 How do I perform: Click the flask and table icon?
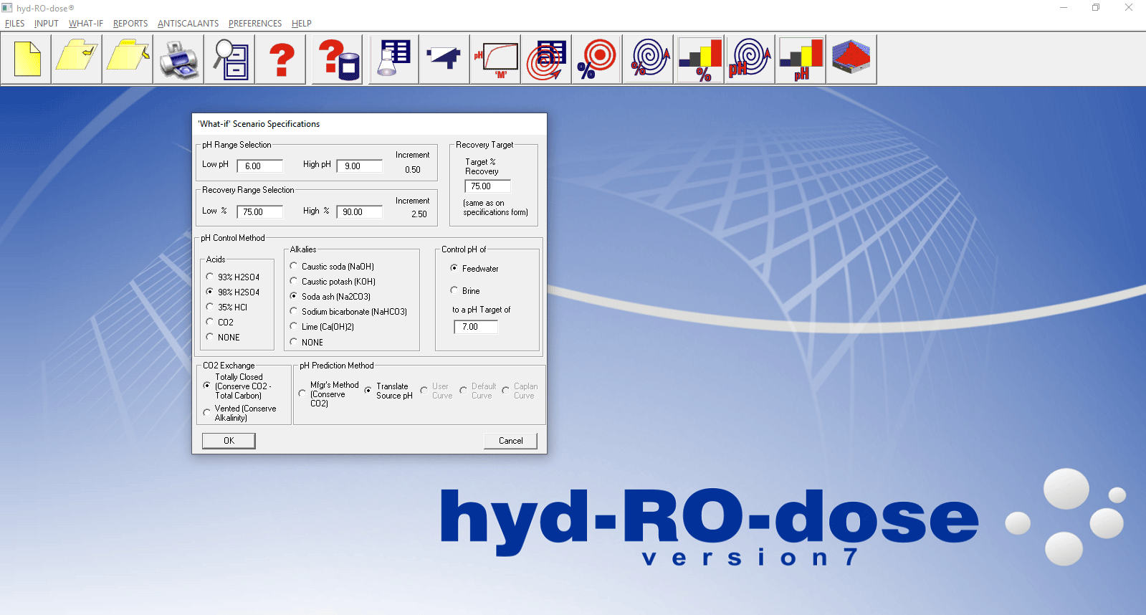coord(394,59)
